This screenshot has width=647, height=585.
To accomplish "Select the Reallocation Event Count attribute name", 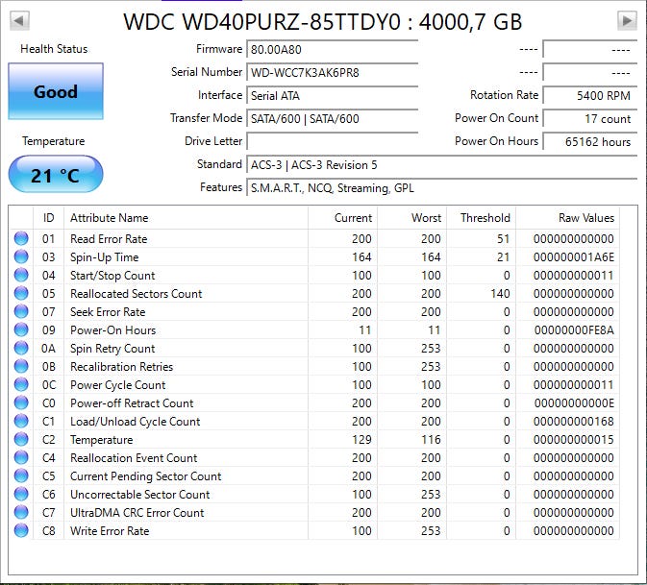I will click(x=134, y=457).
